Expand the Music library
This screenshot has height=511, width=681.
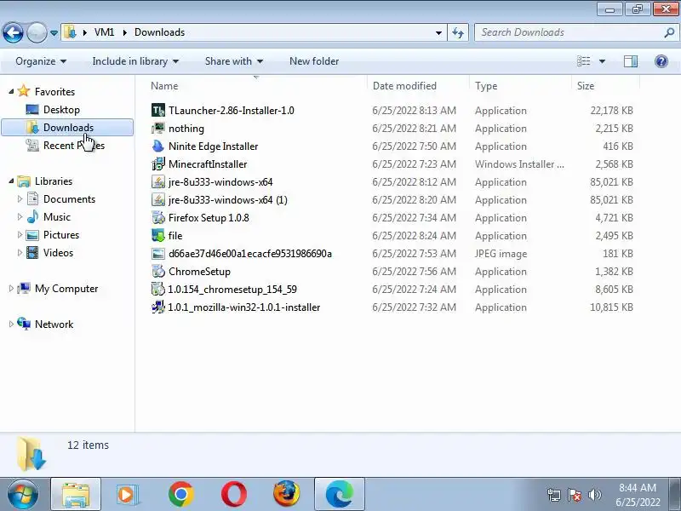pos(20,217)
